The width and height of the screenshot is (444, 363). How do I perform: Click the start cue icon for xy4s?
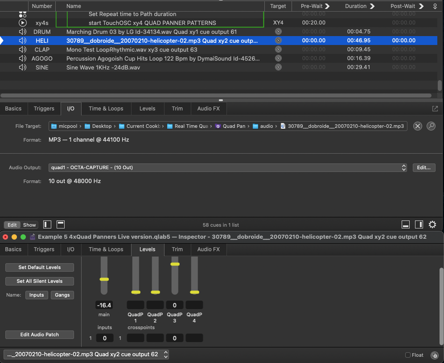tap(23, 23)
